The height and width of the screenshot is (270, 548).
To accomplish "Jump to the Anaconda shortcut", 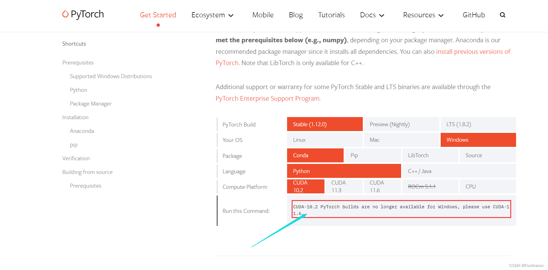I will (x=82, y=131).
